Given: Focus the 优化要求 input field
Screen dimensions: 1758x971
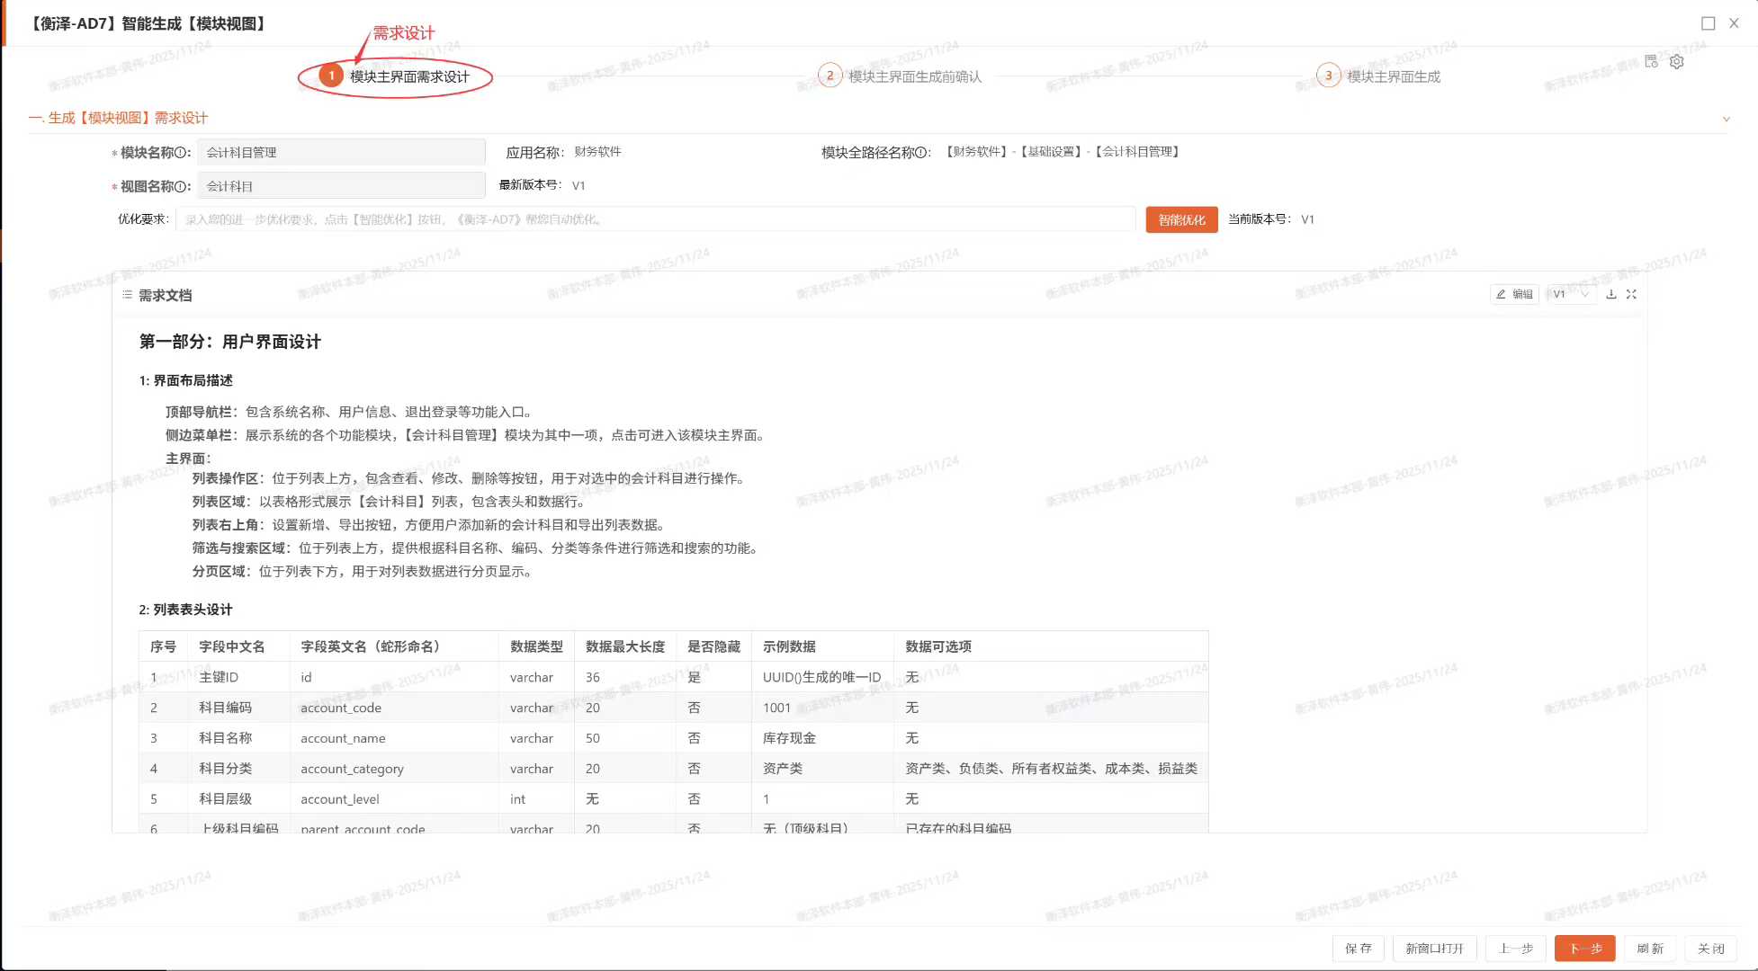Looking at the screenshot, I should point(655,219).
